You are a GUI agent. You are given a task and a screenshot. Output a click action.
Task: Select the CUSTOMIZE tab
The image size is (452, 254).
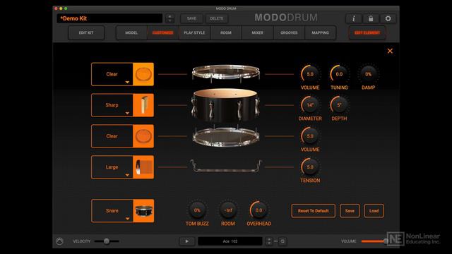[x=163, y=33]
